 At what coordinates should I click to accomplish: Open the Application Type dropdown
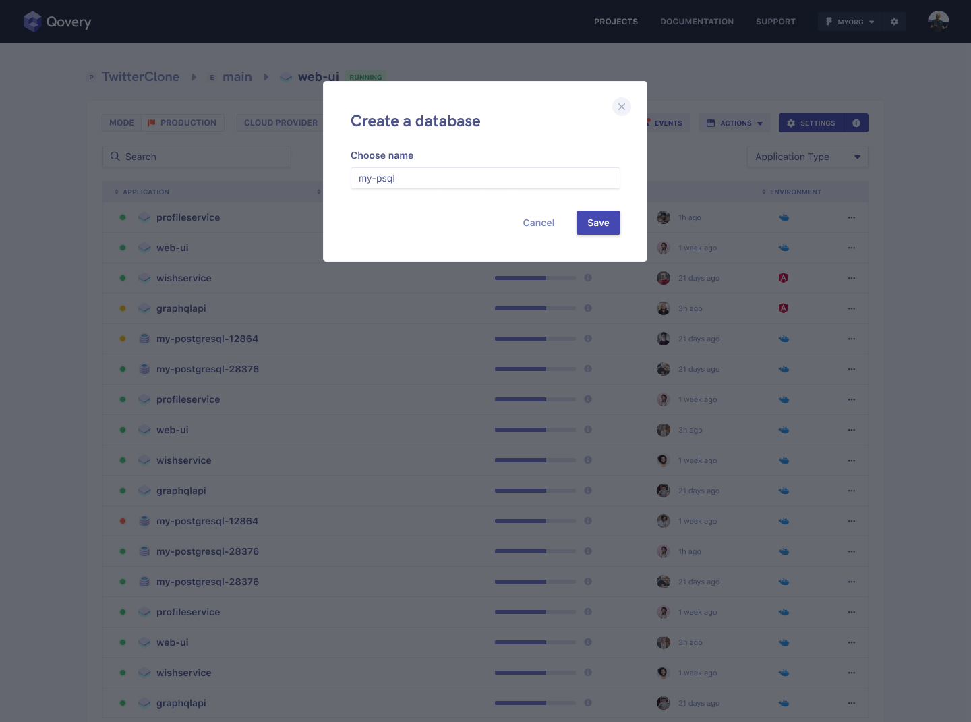click(x=808, y=157)
